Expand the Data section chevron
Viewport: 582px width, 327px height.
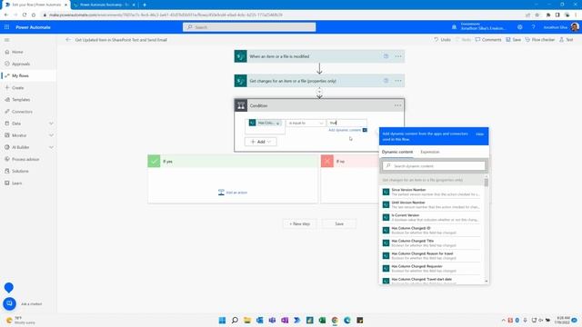point(51,124)
